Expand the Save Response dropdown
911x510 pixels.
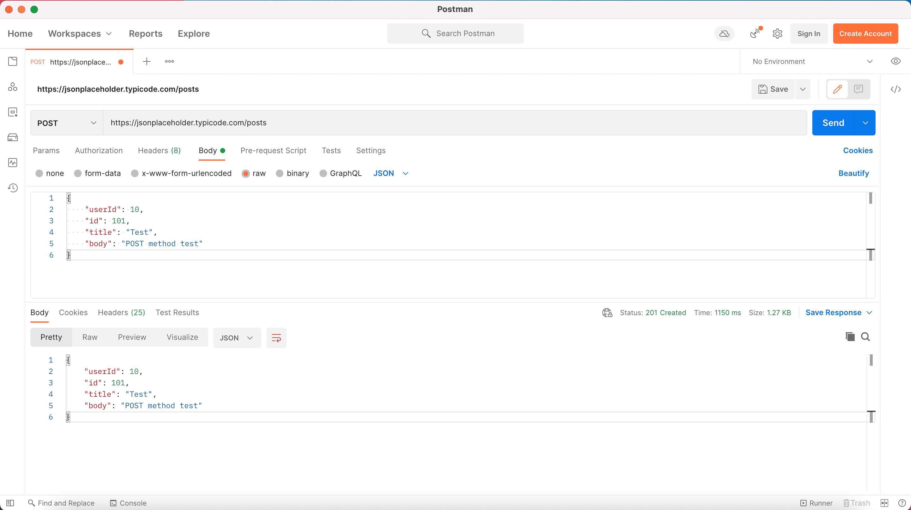coord(870,313)
